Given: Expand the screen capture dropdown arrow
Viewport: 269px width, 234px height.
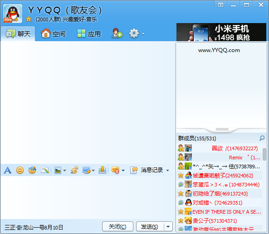Looking at the screenshot, I should coord(93,171).
